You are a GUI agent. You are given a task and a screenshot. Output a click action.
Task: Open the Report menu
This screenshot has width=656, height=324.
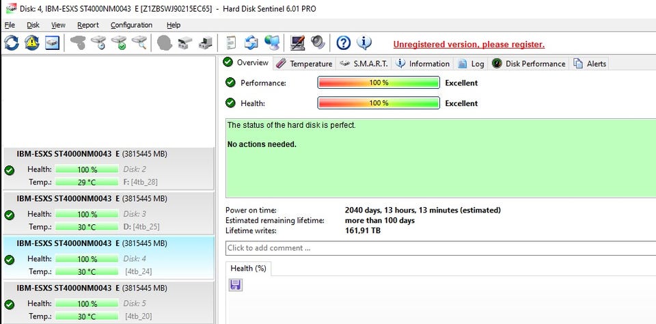pos(88,25)
